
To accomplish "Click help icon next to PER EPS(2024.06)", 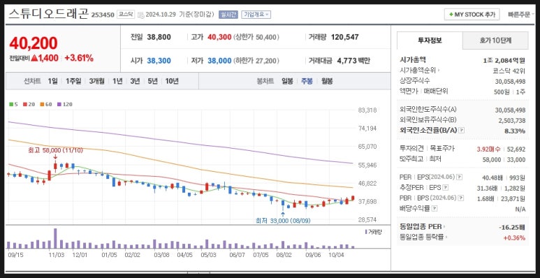I will tap(460, 177).
